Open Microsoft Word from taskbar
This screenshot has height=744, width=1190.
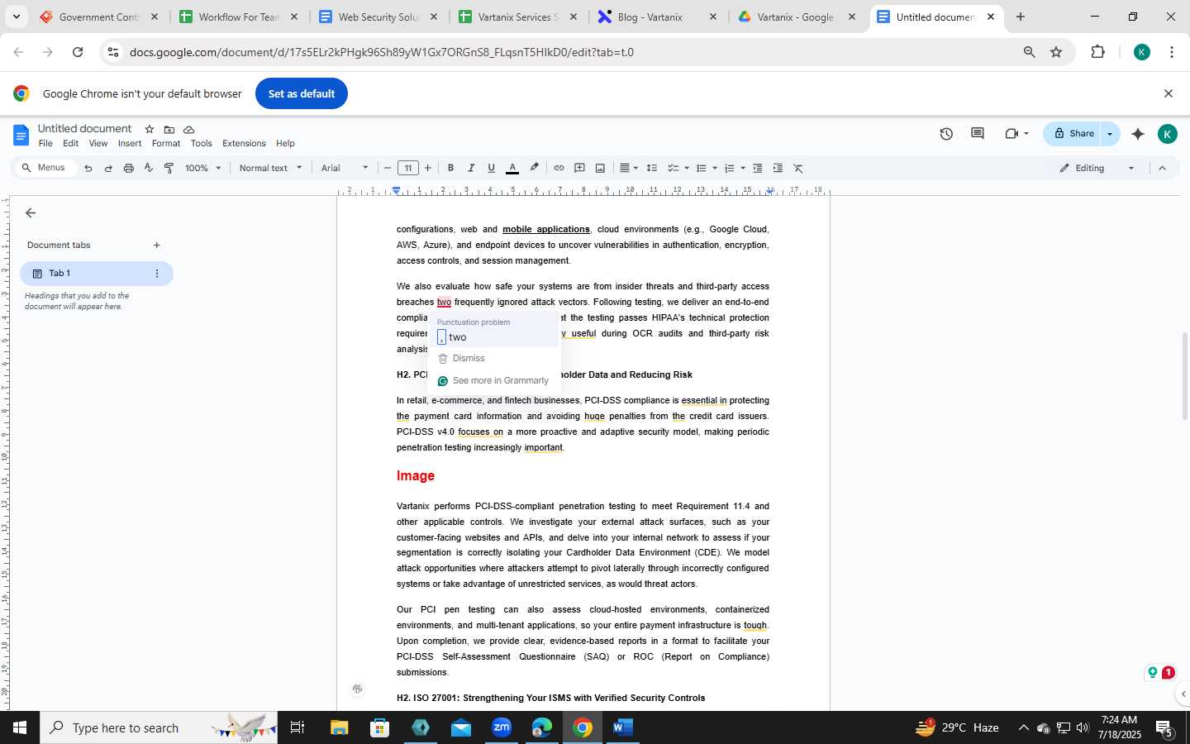[x=622, y=727]
